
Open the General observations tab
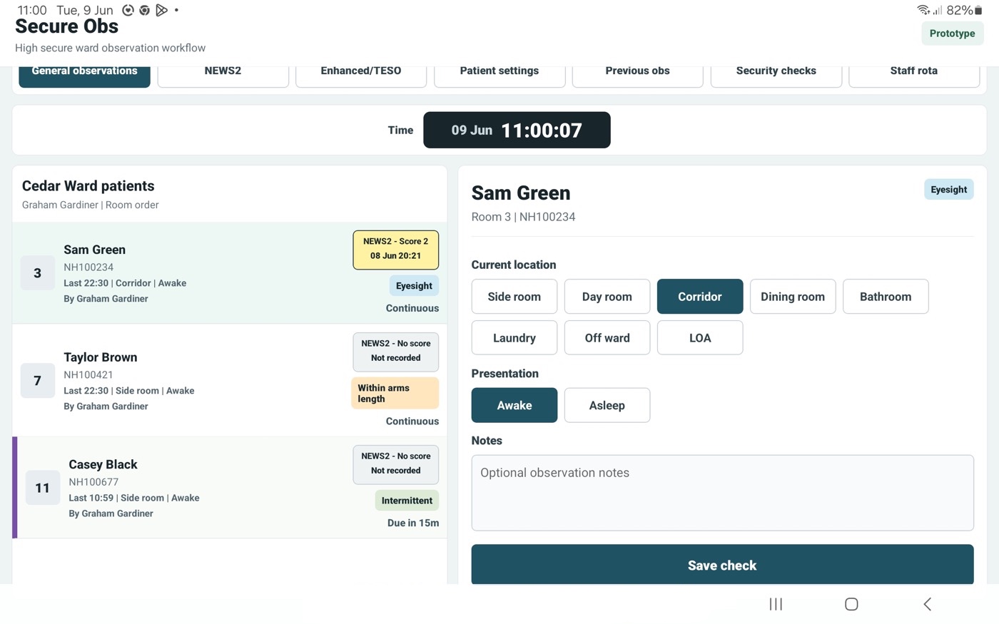[84, 76]
